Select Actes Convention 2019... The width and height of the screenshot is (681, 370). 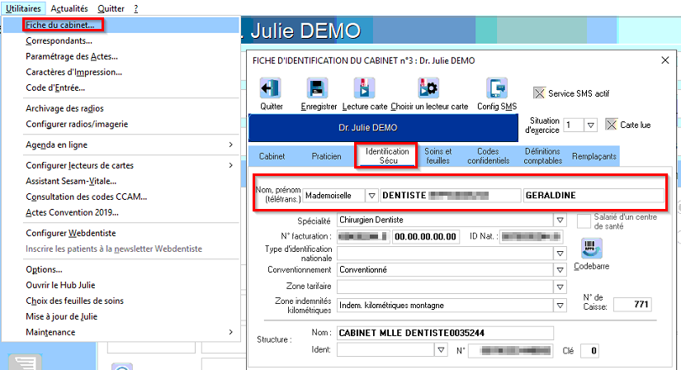[72, 212]
